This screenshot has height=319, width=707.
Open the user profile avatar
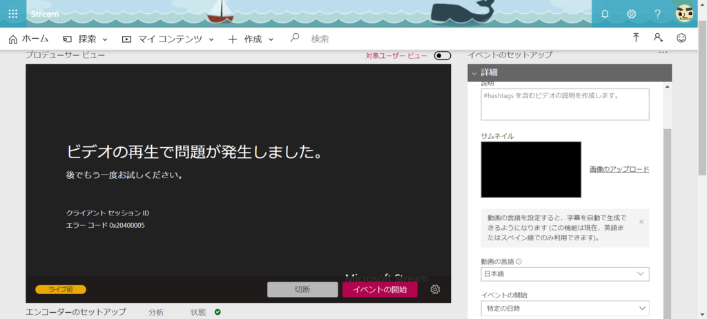tap(684, 14)
